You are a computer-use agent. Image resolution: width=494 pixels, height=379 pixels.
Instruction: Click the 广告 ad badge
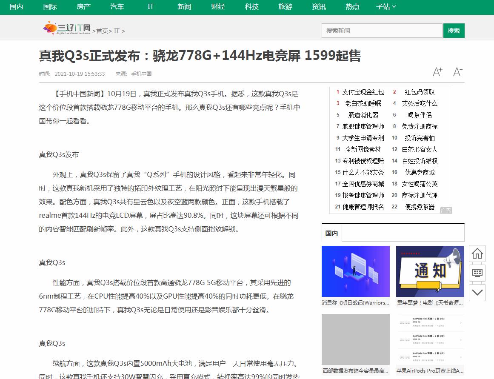pyautogui.click(x=446, y=210)
